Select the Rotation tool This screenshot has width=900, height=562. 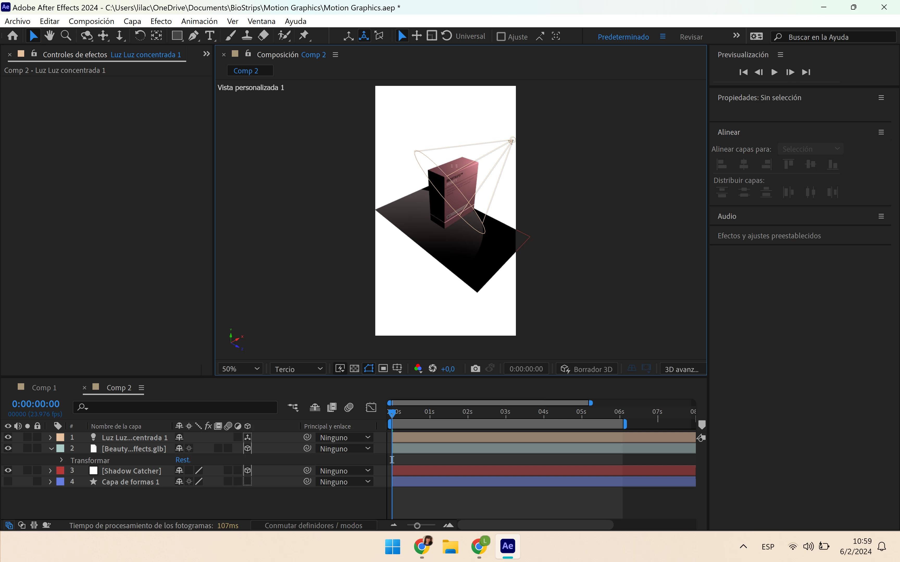140,36
